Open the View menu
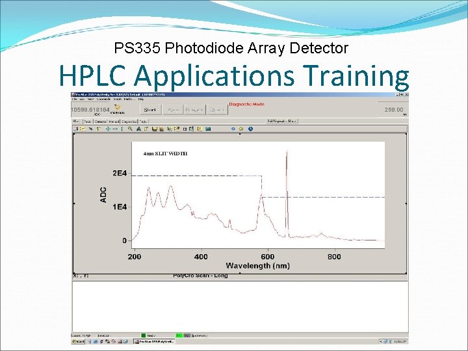Viewport: 468px width, 351px height. point(90,99)
